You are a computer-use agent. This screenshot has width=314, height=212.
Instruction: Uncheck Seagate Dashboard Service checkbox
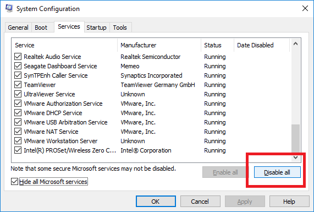(x=18, y=66)
